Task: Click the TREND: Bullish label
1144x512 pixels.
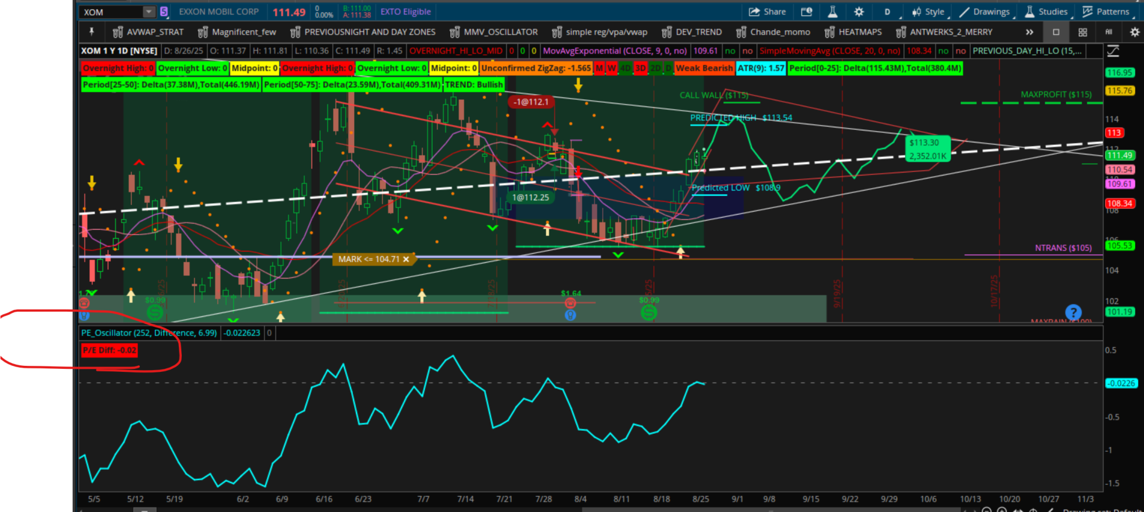Action: point(474,85)
